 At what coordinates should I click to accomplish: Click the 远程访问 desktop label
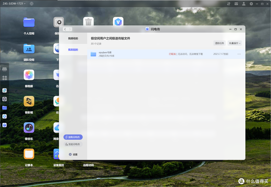coord(88,165)
